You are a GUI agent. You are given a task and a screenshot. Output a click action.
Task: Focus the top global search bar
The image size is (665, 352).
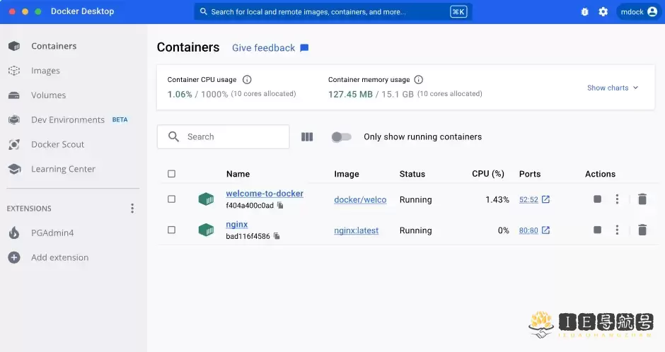[x=333, y=12]
